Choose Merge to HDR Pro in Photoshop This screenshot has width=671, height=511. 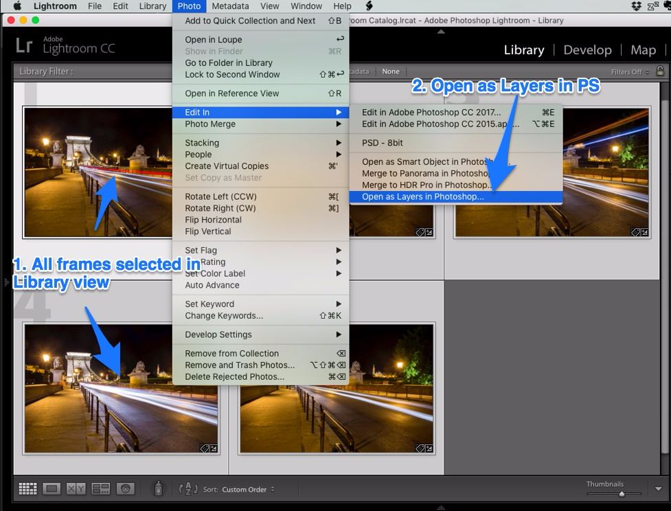456,185
